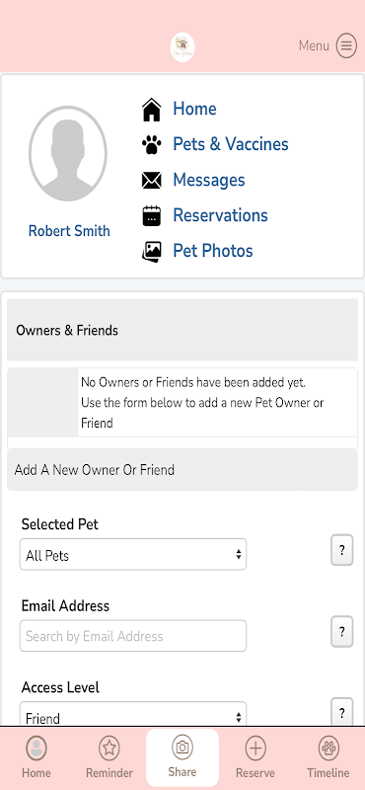Open the hamburger Menu icon
Screen dimensions: 365x790
tap(346, 45)
